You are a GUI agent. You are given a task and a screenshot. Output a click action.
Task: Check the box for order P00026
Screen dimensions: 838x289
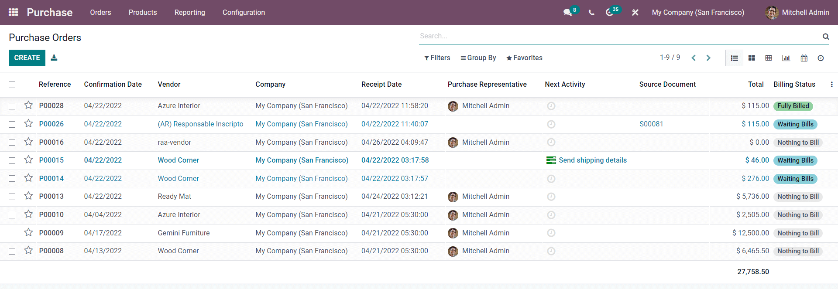point(12,124)
